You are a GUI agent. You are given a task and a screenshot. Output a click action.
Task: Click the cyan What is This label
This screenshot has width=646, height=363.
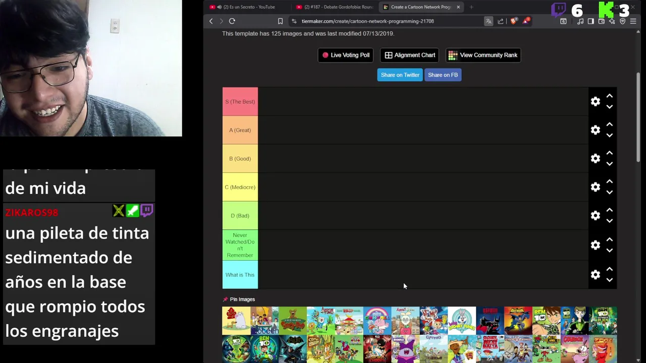[x=240, y=275]
